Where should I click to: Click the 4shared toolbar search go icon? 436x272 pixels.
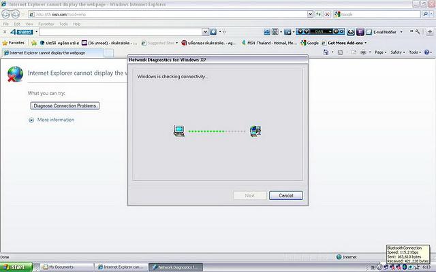[213, 32]
